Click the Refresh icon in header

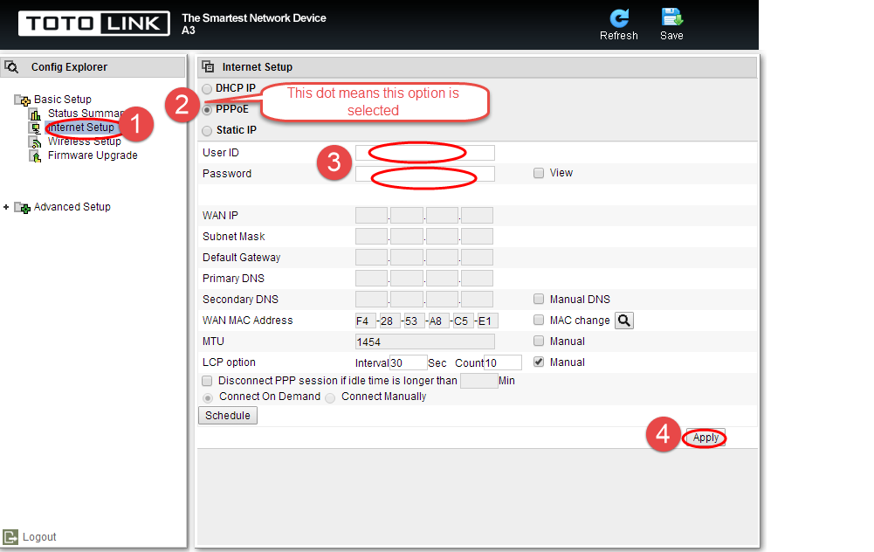click(x=619, y=17)
